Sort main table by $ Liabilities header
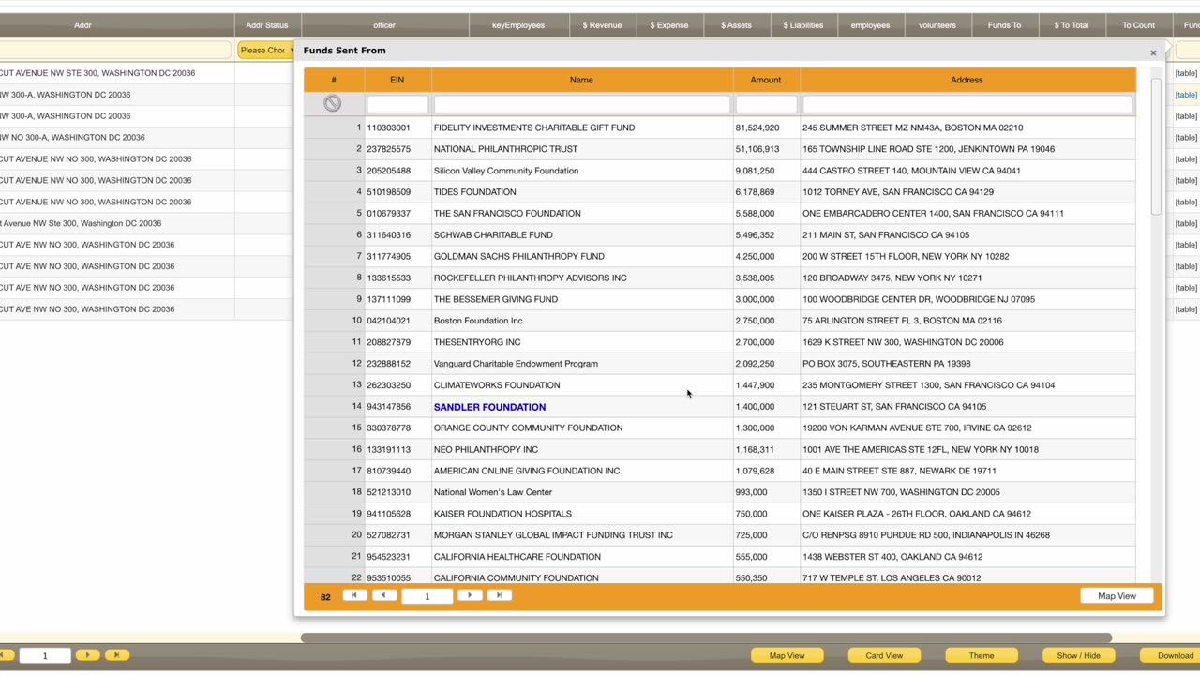The image size is (1200, 675). [x=803, y=25]
